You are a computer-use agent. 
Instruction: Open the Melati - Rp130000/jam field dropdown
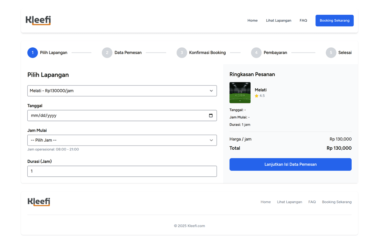coord(122,91)
